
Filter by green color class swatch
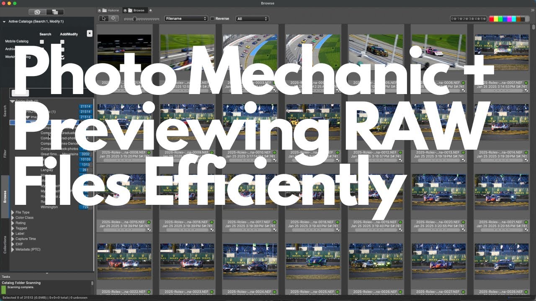coord(501,19)
